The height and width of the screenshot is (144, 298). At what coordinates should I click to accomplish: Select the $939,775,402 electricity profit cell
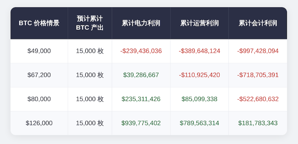(x=141, y=123)
